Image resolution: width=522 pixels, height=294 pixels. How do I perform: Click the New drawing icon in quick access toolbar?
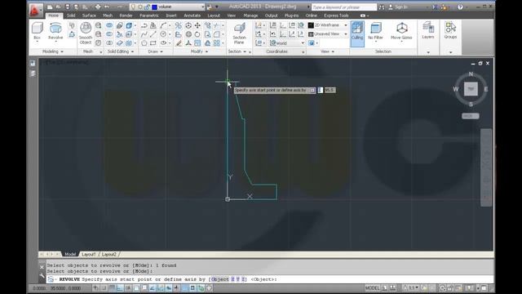[50, 7]
